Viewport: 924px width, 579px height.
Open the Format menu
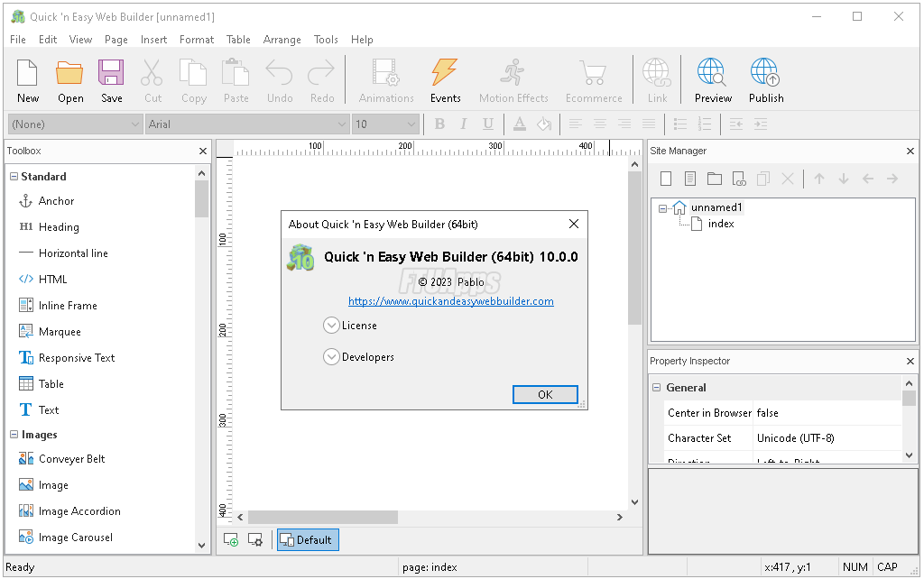196,40
